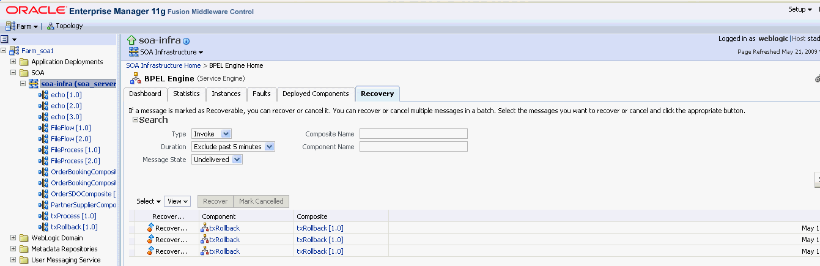Click the recoverable message icon in first row
The width and height of the screenshot is (820, 266).
click(x=150, y=228)
